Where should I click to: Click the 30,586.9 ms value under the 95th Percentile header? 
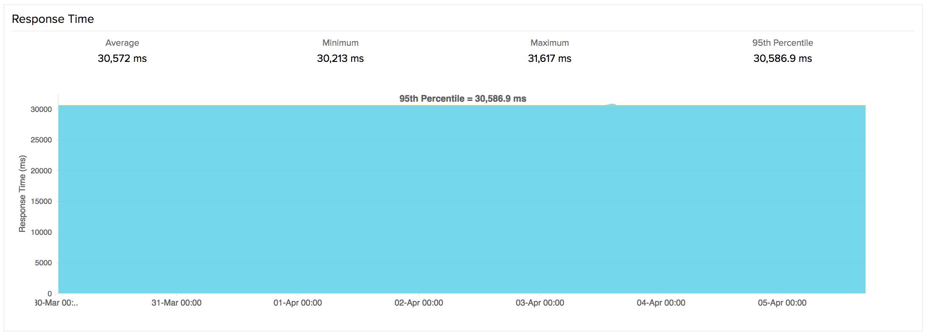click(783, 58)
